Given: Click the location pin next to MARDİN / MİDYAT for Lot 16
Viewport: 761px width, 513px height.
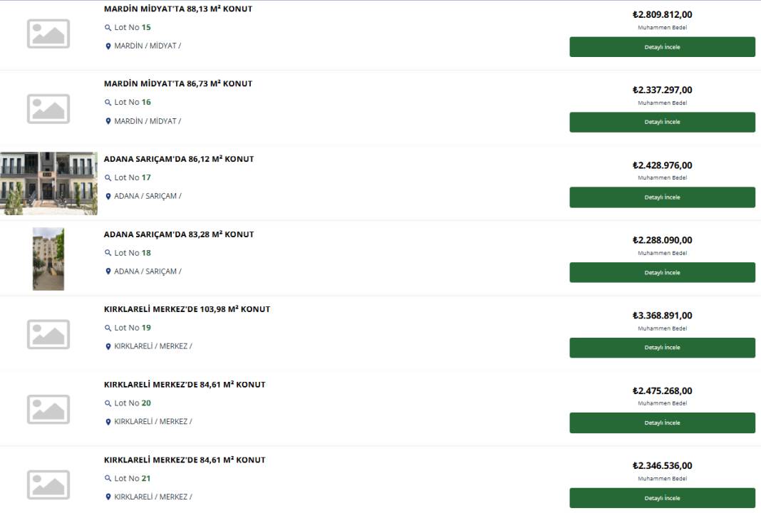Looking at the screenshot, I should coord(108,121).
